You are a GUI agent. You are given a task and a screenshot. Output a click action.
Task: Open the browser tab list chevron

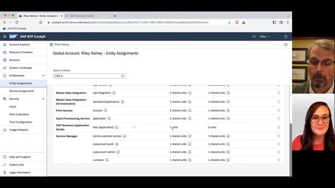coord(288,16)
